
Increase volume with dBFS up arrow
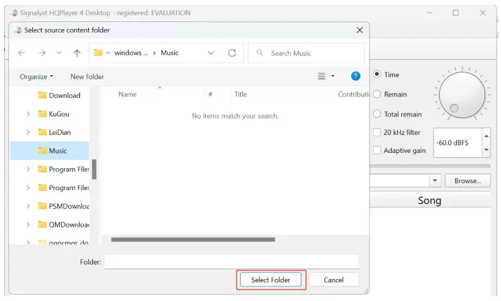487,136
